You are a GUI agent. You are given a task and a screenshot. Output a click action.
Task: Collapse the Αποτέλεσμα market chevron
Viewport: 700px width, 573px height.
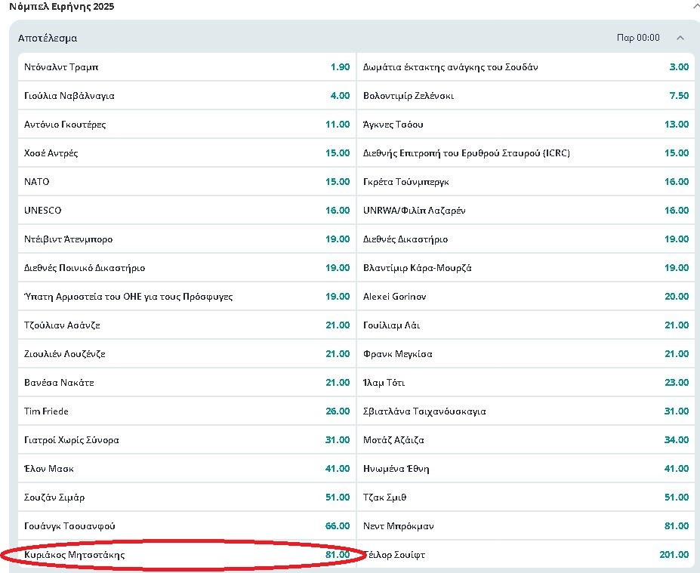click(680, 38)
